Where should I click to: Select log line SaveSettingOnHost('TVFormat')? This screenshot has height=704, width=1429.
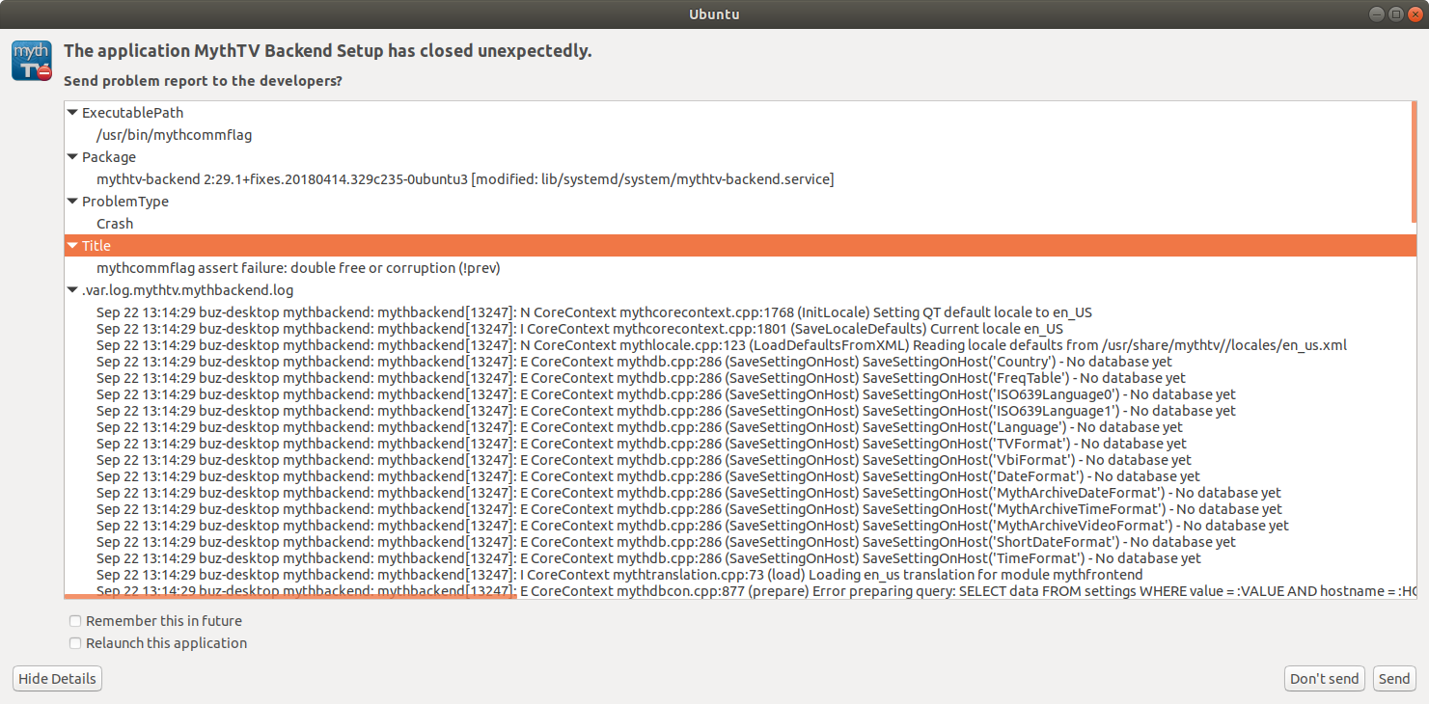coord(642,444)
